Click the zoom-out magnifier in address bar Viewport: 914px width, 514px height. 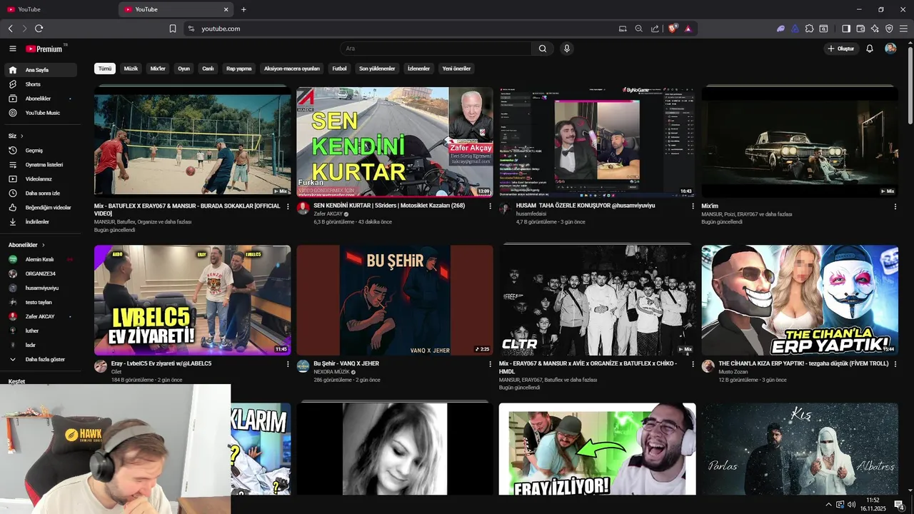click(x=638, y=29)
